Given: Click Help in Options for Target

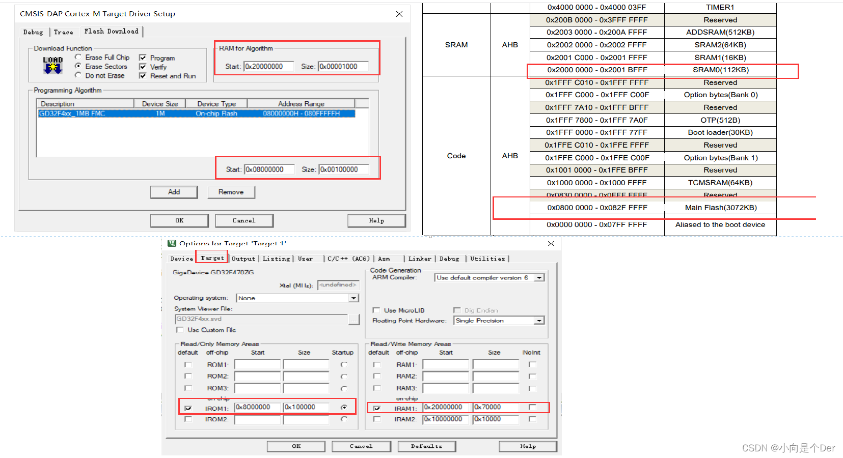Looking at the screenshot, I should pyautogui.click(x=528, y=446).
